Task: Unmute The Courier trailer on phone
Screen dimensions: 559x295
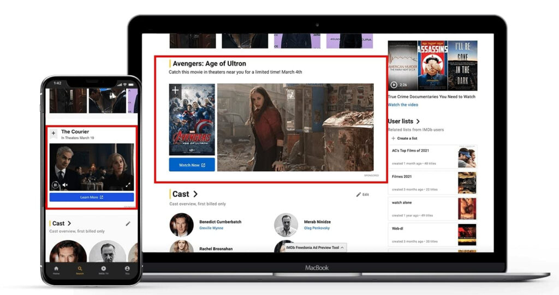Action: [65, 185]
